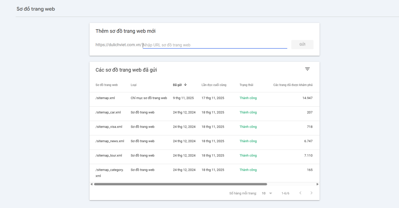Image resolution: width=399 pixels, height=208 pixels.
Task: Click the horizontal scrollbar below the table
Action: click(181, 184)
